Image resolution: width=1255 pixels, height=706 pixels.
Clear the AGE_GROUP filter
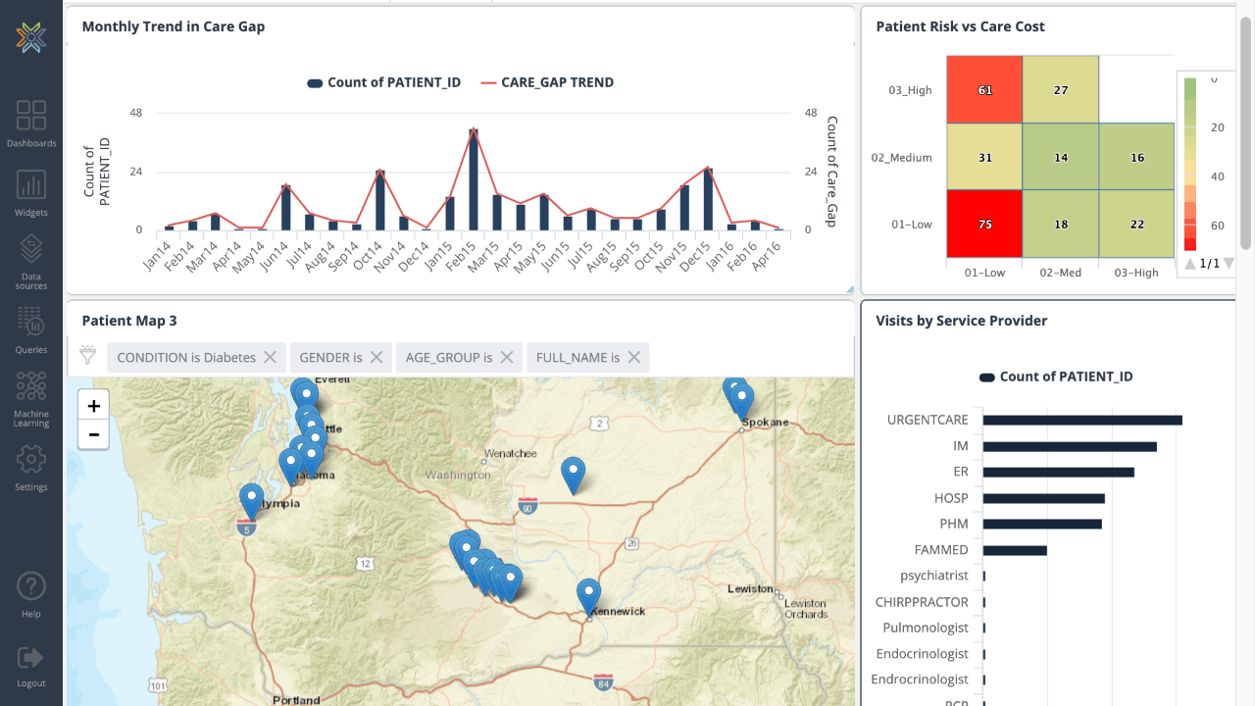pos(507,357)
